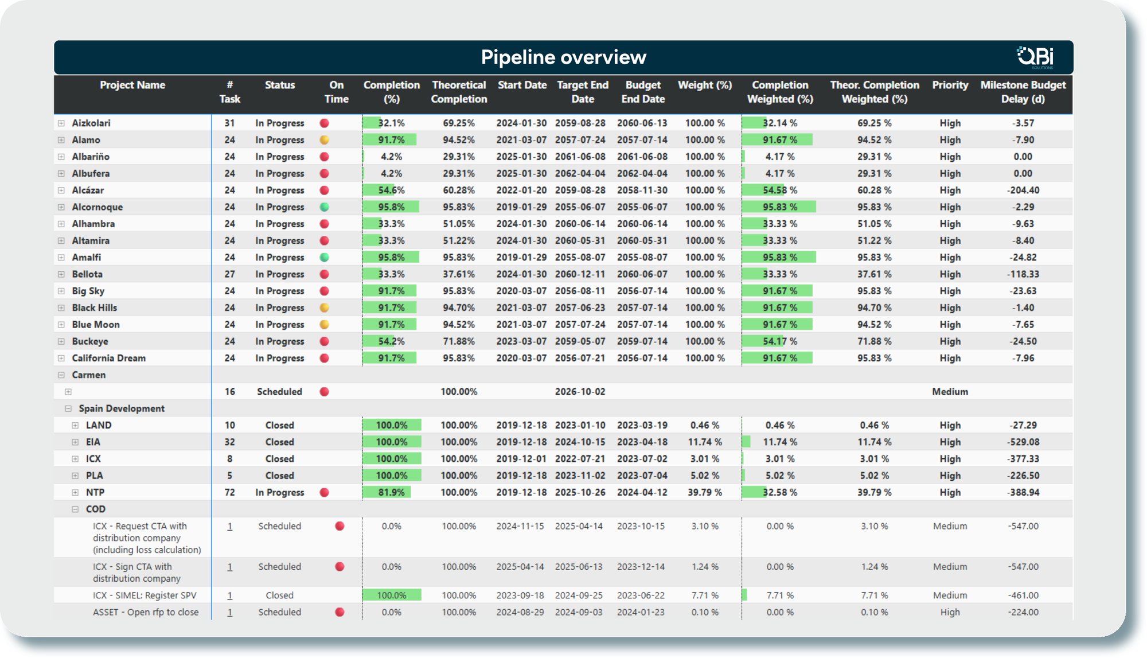Click the green On Time dot for Alcornoque
Image resolution: width=1147 pixels, height=658 pixels.
(x=324, y=207)
